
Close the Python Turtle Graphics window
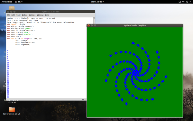click(x=88, y=25)
